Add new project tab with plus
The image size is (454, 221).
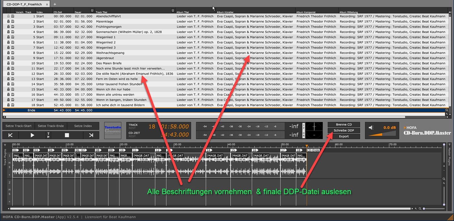point(55,4)
